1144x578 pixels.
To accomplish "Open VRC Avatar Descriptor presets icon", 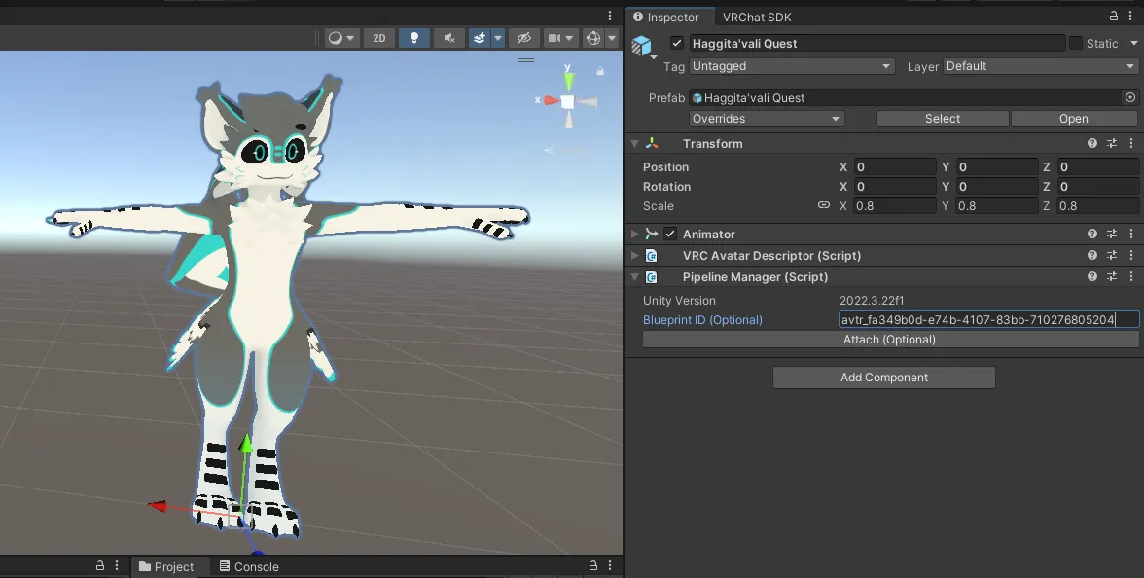I will 1112,255.
